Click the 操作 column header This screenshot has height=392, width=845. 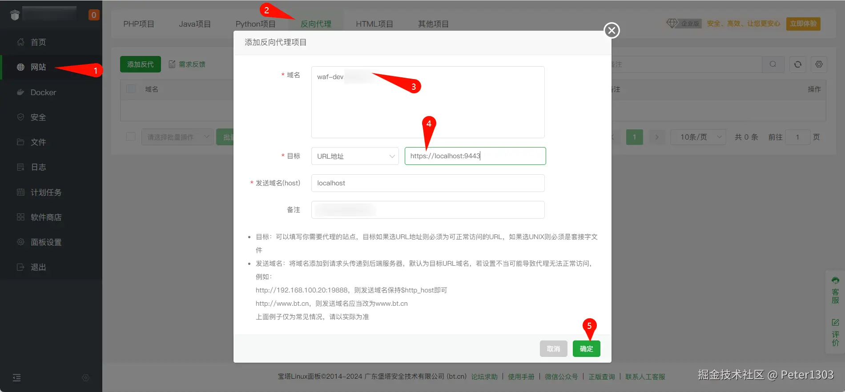(814, 89)
